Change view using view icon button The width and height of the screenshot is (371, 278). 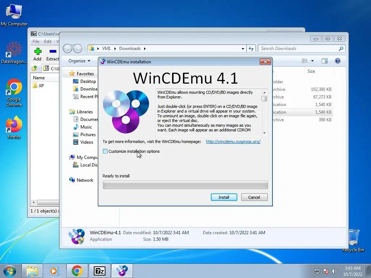pos(304,61)
